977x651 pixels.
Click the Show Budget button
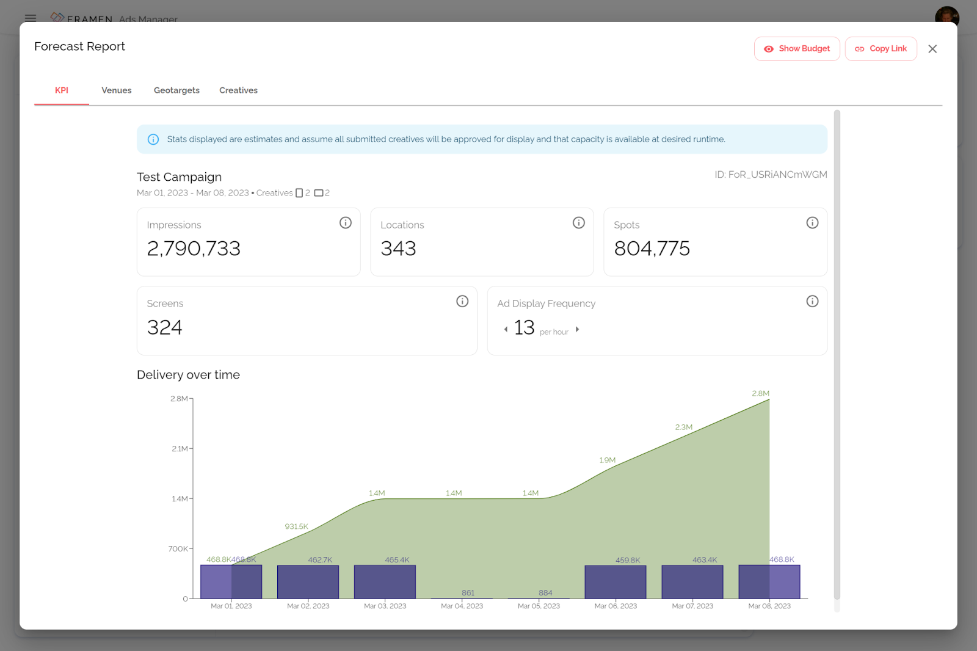pyautogui.click(x=797, y=49)
